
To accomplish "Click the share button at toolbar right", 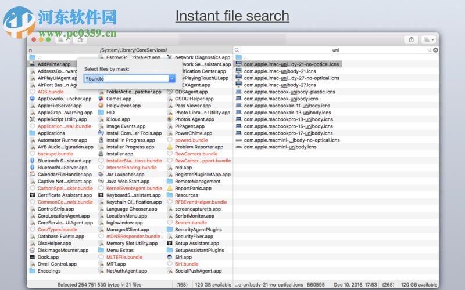I will coord(412,39).
